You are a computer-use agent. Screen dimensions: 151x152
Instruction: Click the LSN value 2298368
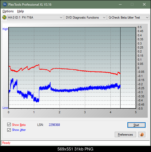54,125
